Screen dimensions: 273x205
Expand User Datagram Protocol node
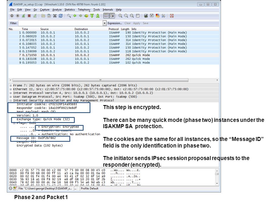pyautogui.click(x=11, y=97)
